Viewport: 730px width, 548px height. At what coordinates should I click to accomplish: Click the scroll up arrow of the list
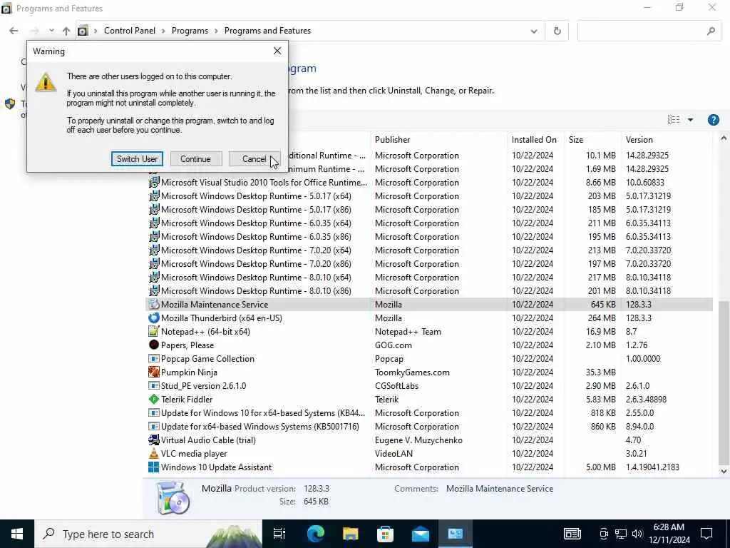pos(724,138)
